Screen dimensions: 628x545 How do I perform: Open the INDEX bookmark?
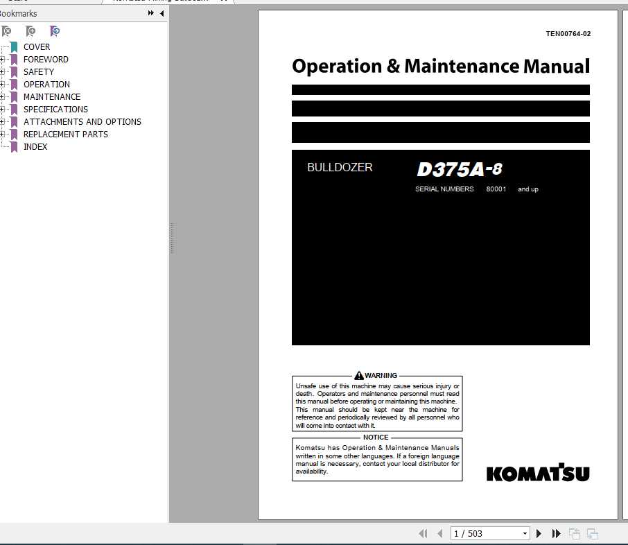click(x=35, y=146)
